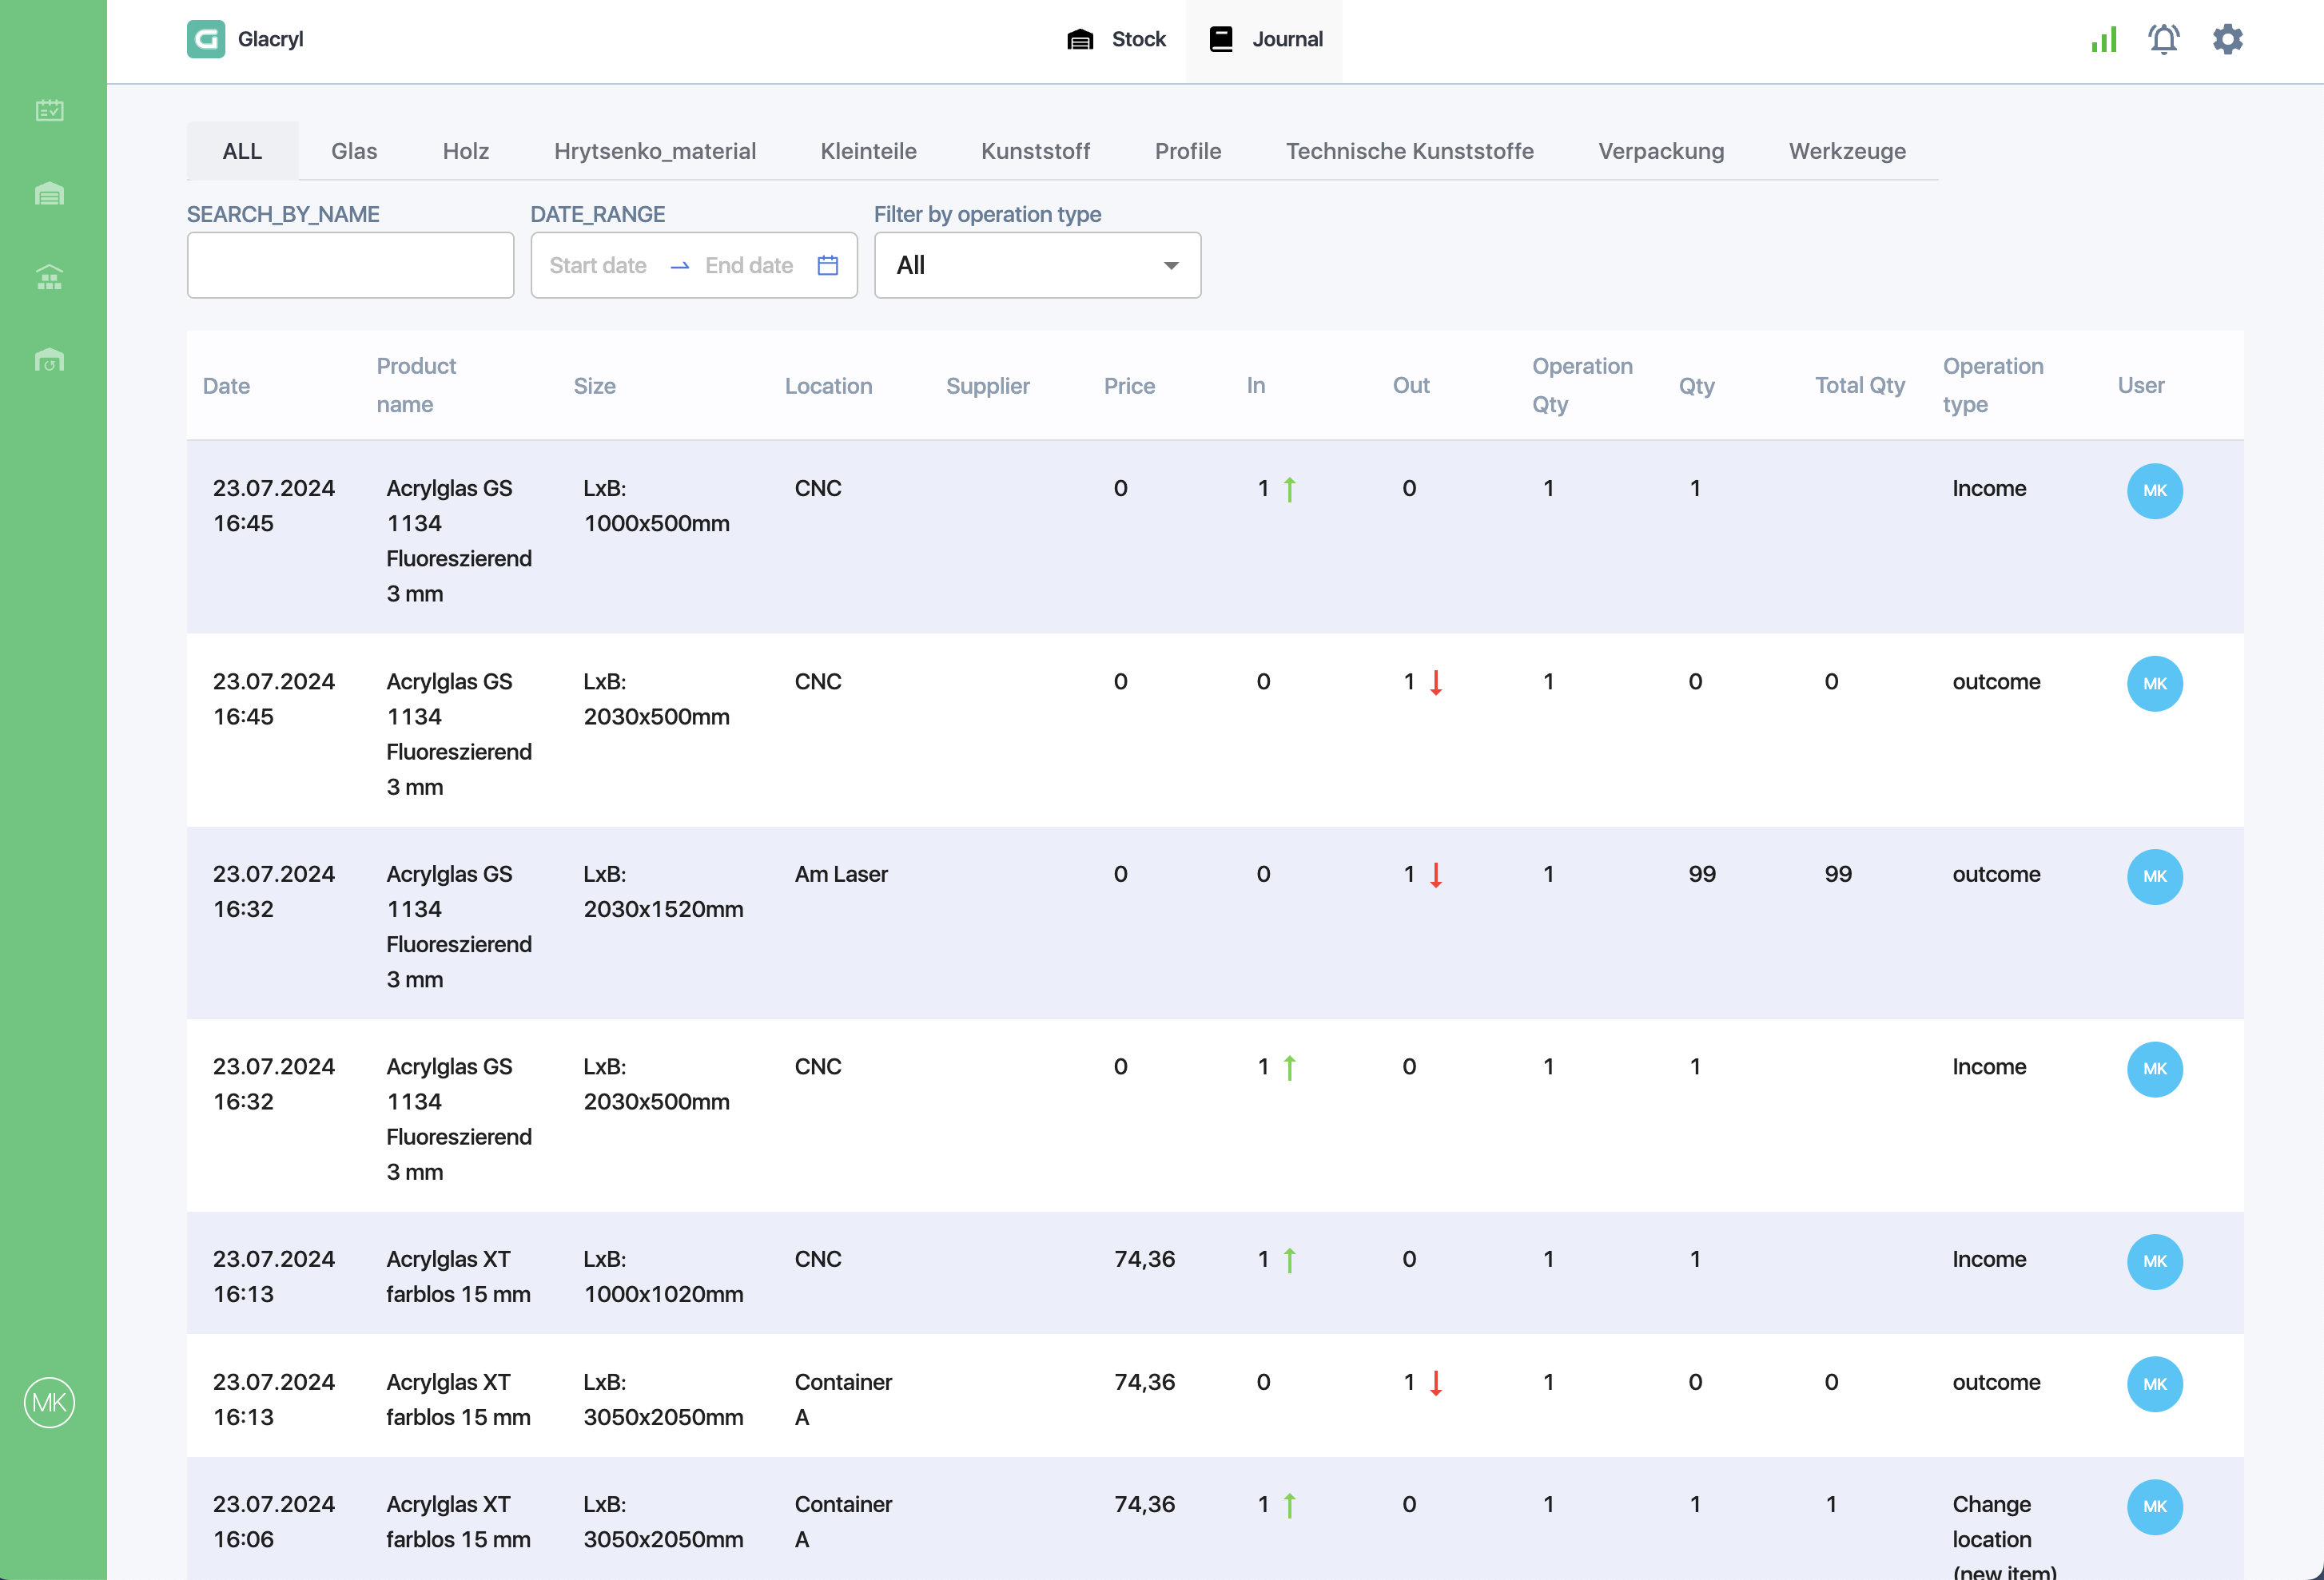Select the Kunststoff category tab
The height and width of the screenshot is (1580, 2324).
1035,151
